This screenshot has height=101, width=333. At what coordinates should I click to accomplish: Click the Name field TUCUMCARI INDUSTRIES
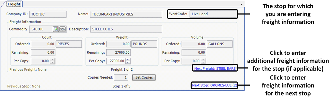[x=126, y=14]
